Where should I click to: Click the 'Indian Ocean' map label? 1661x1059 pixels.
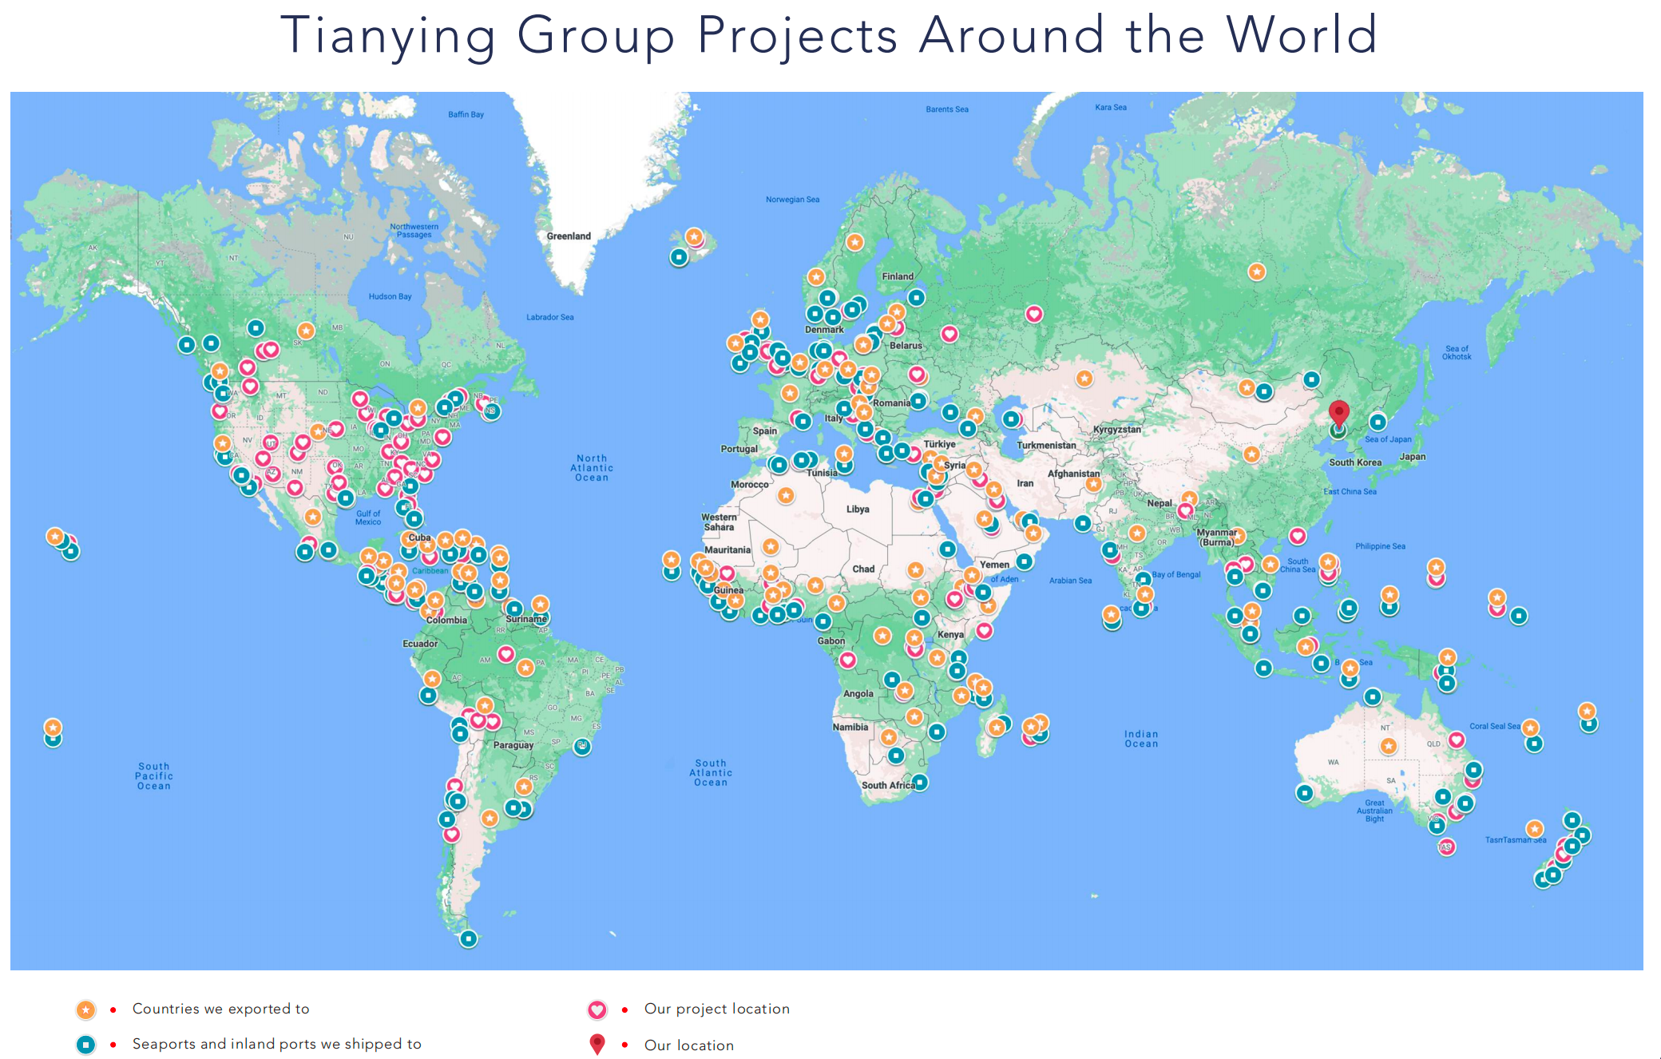[1141, 739]
